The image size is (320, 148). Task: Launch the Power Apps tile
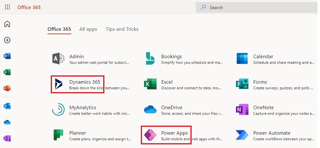(x=166, y=135)
